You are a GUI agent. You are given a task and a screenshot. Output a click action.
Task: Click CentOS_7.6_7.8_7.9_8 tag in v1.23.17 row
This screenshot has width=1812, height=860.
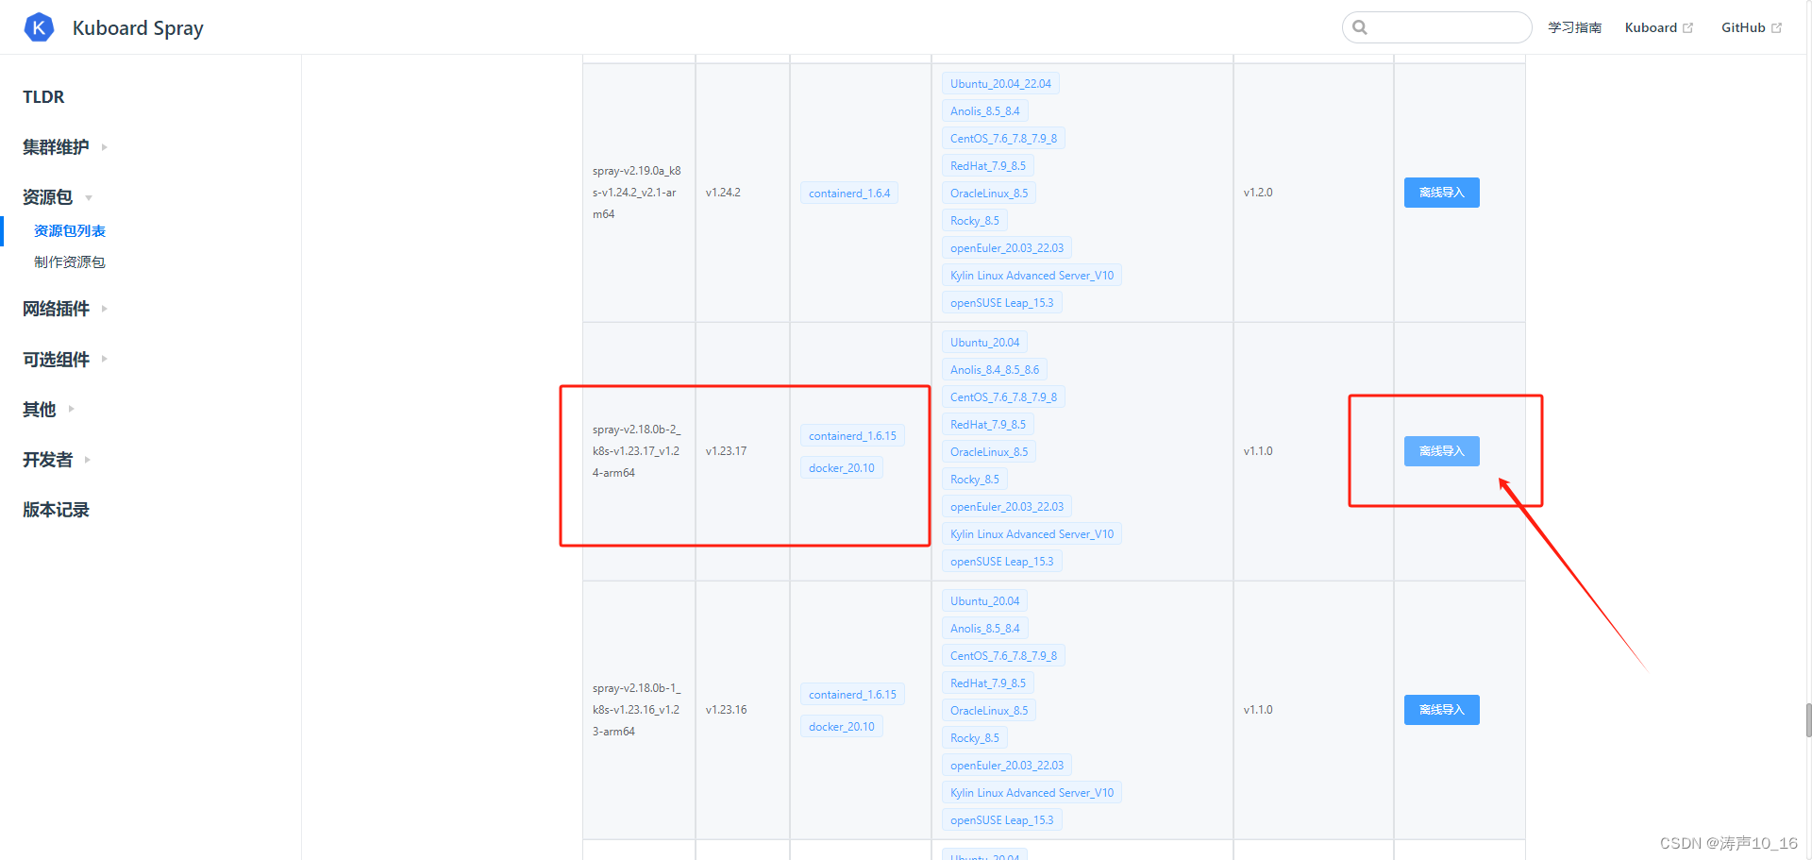coord(1003,396)
